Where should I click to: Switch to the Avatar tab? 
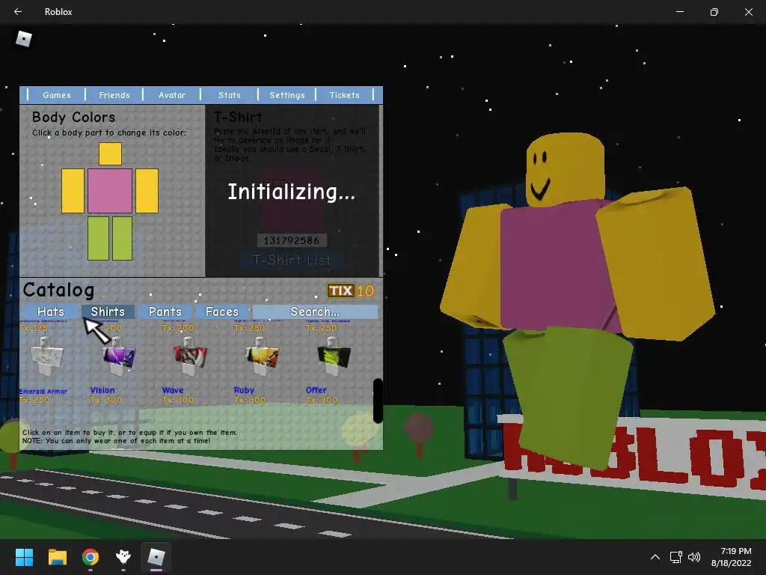coord(172,95)
